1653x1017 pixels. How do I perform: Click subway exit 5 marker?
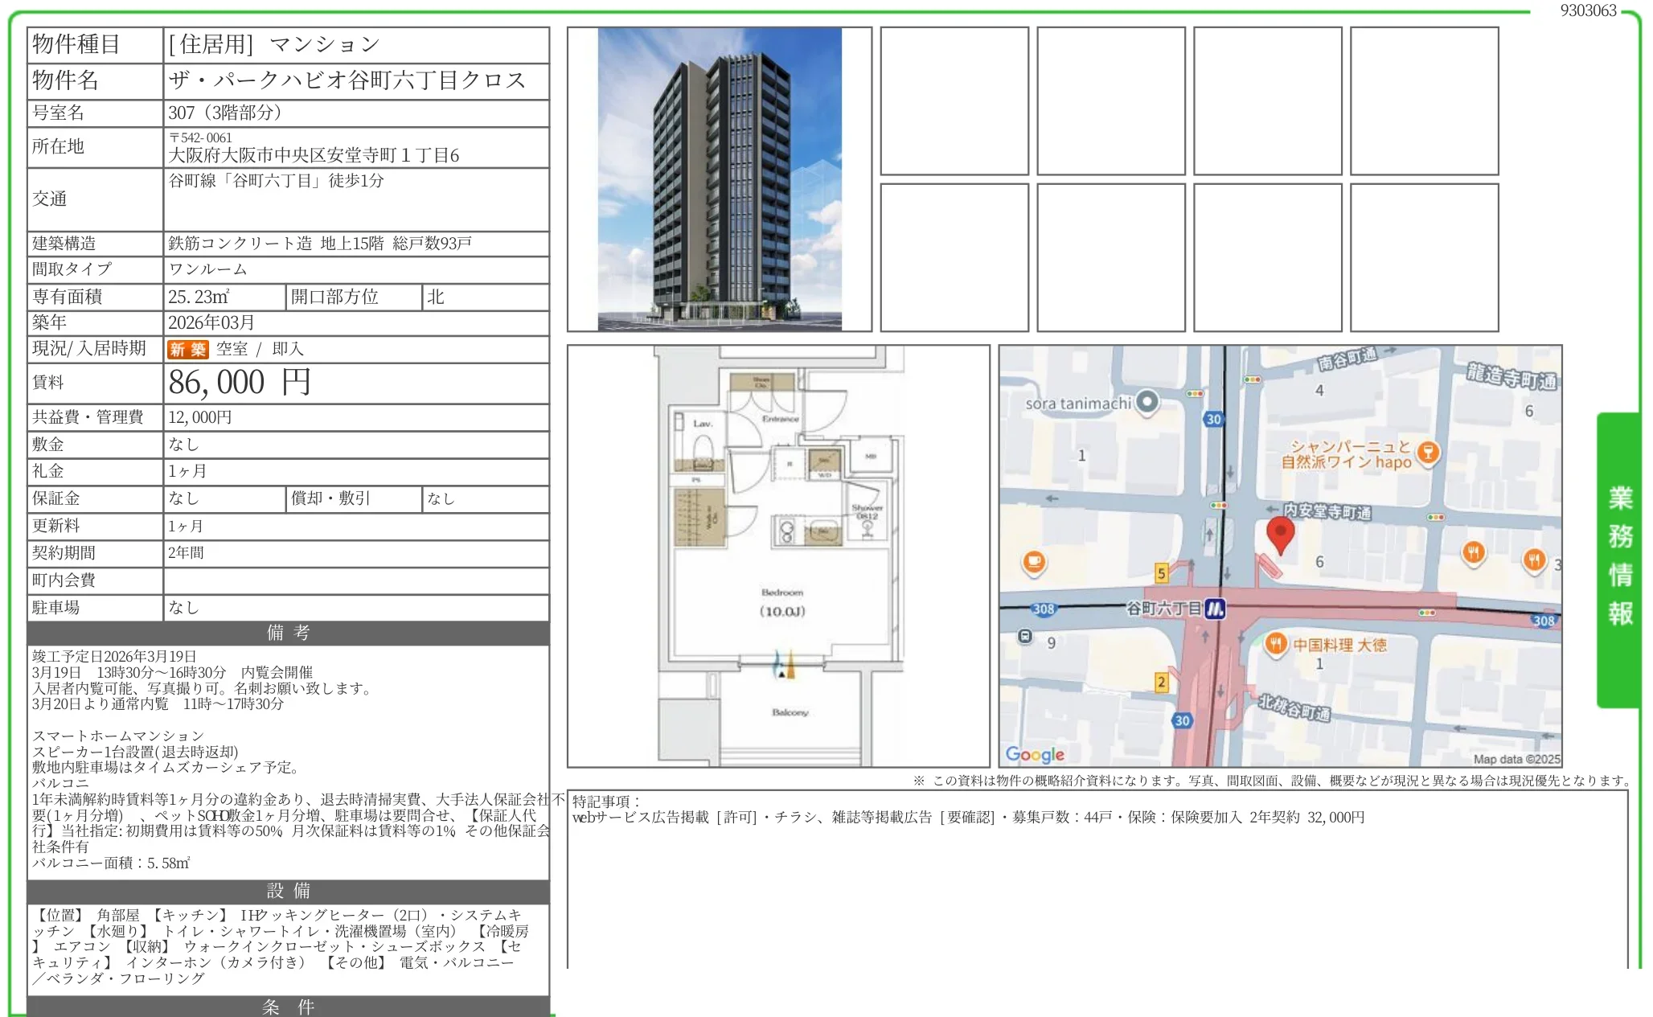pyautogui.click(x=1161, y=573)
